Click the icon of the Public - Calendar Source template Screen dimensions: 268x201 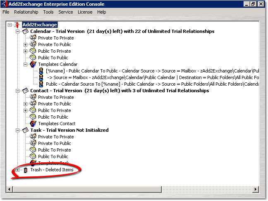click(x=41, y=84)
